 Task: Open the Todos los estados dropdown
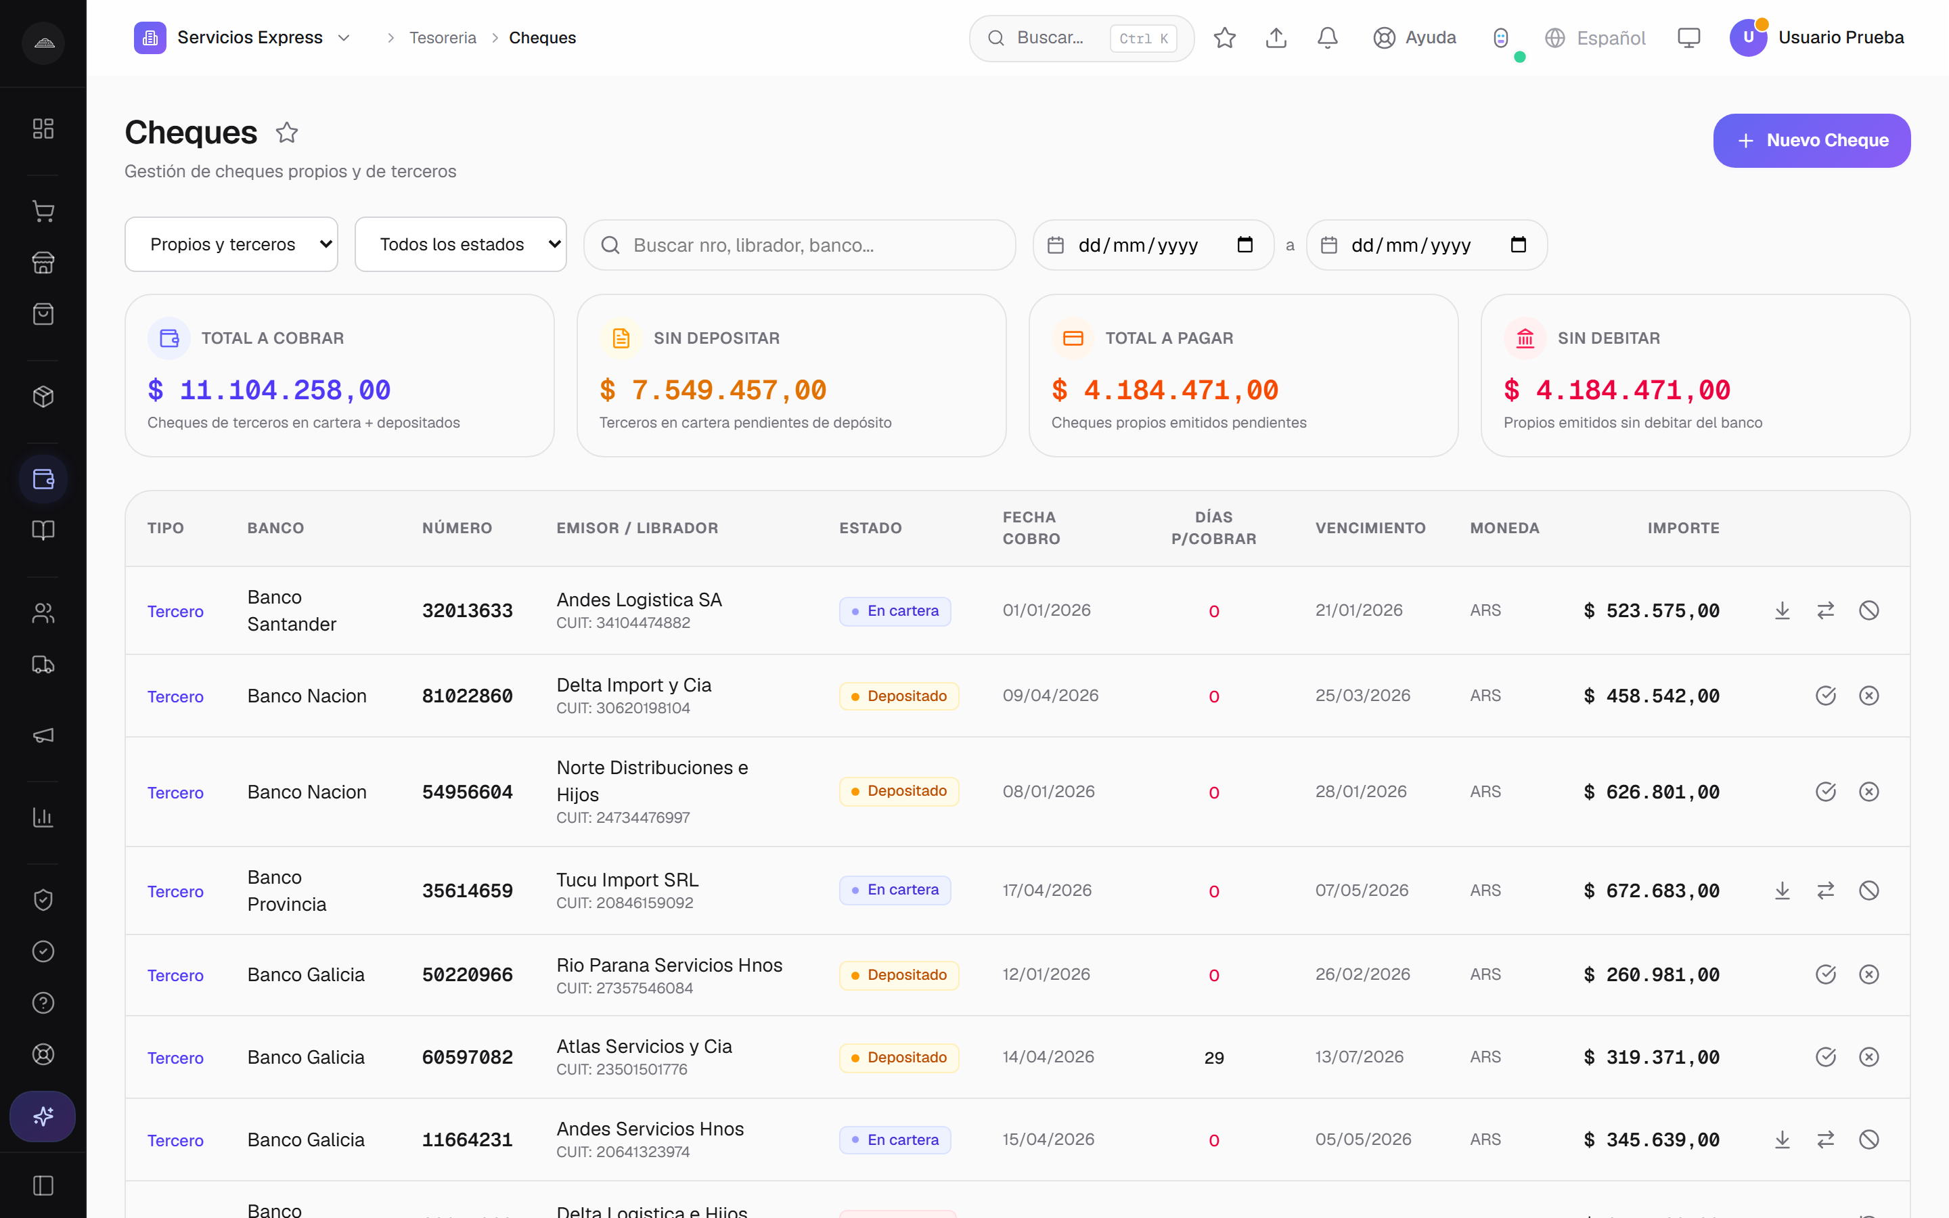click(x=461, y=244)
